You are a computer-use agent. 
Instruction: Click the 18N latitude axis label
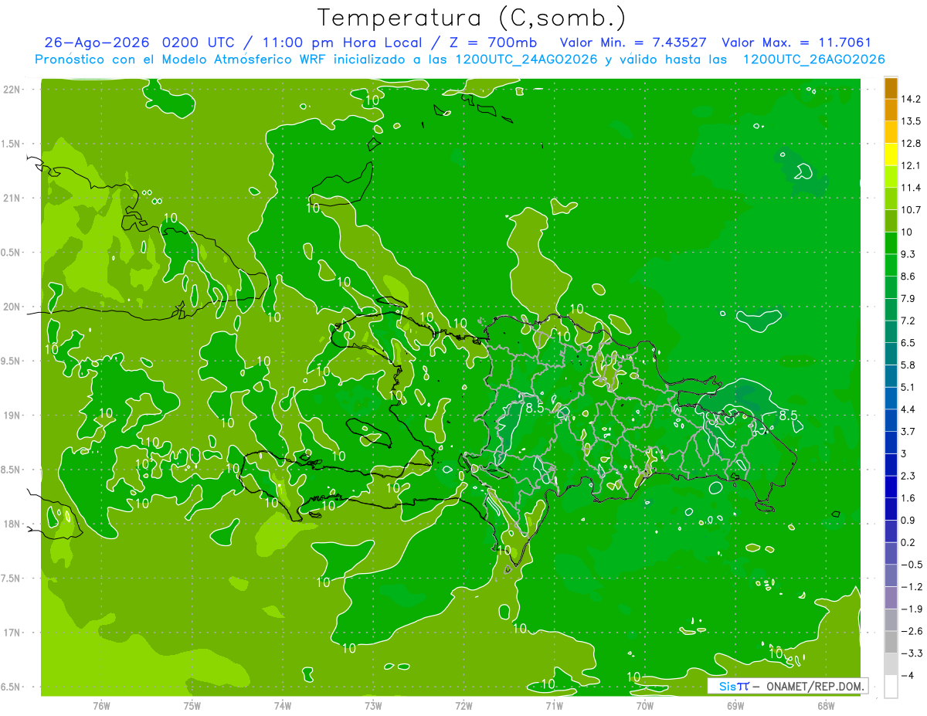tap(12, 524)
